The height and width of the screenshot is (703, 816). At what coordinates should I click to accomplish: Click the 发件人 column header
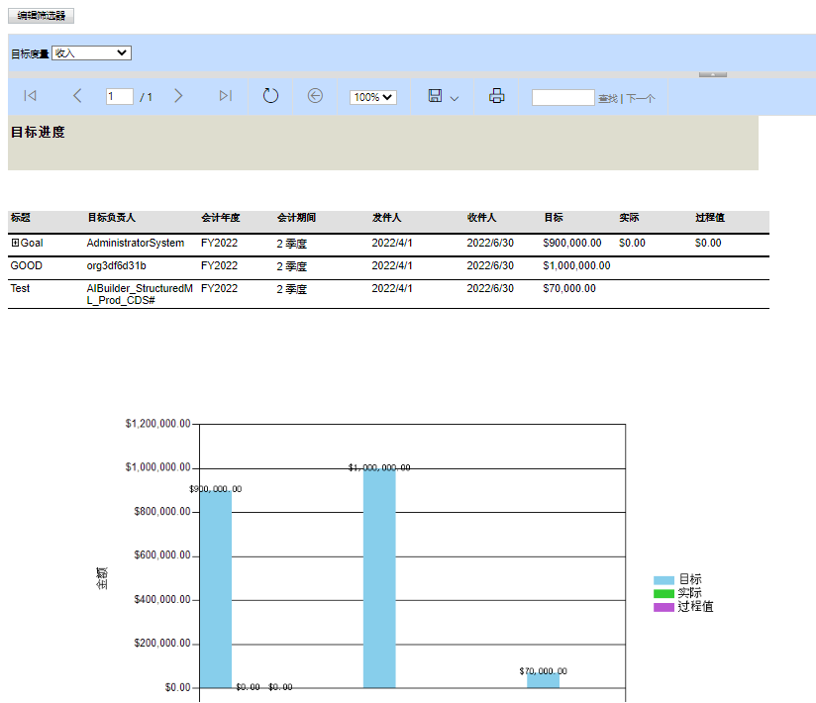click(x=386, y=218)
